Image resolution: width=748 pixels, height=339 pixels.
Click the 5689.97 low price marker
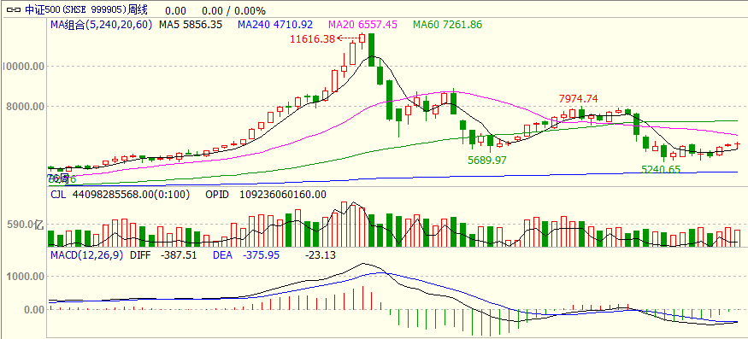[x=487, y=161]
